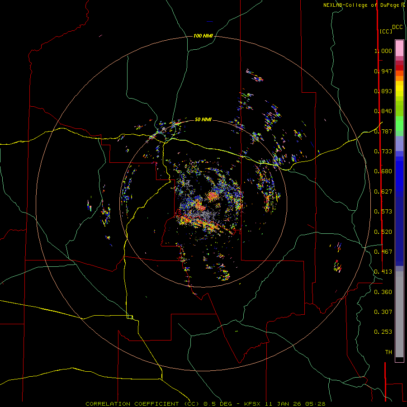Click the dark navy swatch beside 0.520

coord(399,229)
